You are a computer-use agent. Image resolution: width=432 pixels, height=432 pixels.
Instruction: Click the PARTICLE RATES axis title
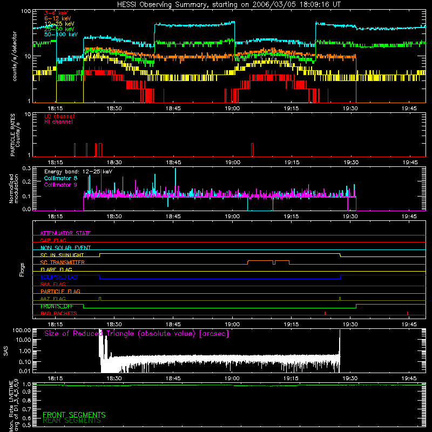coord(15,134)
